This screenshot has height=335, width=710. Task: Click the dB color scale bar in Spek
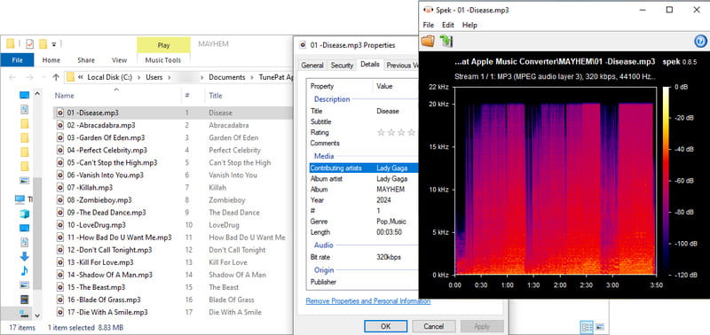tap(667, 181)
